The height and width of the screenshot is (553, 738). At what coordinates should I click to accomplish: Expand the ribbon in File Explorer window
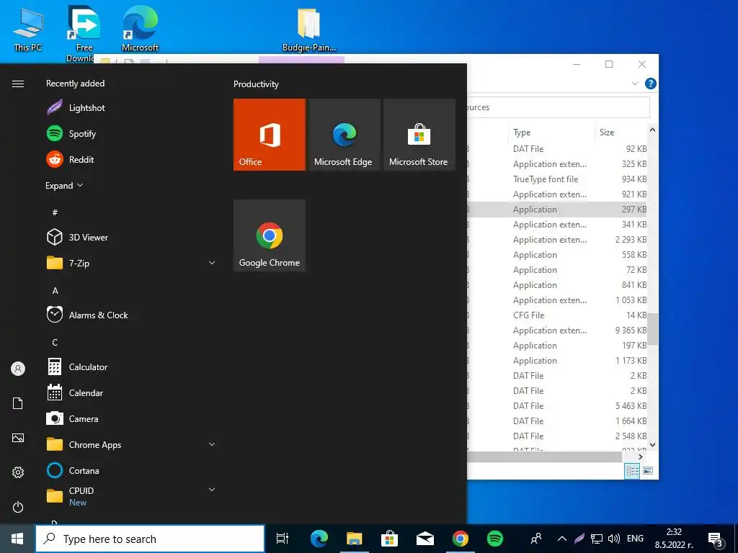point(634,84)
